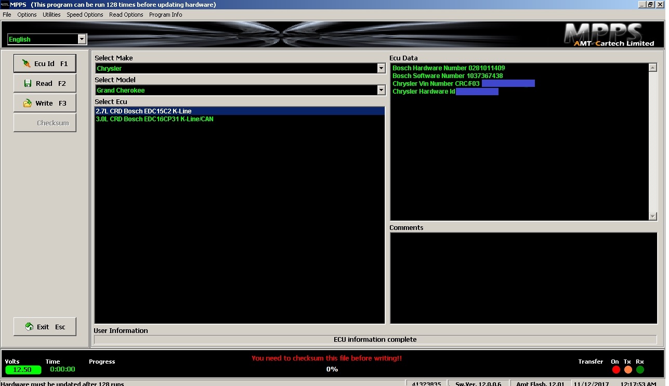
Task: Select 2.7L CRD Bosch EDC15C2 K-Line ECU
Action: coord(143,111)
